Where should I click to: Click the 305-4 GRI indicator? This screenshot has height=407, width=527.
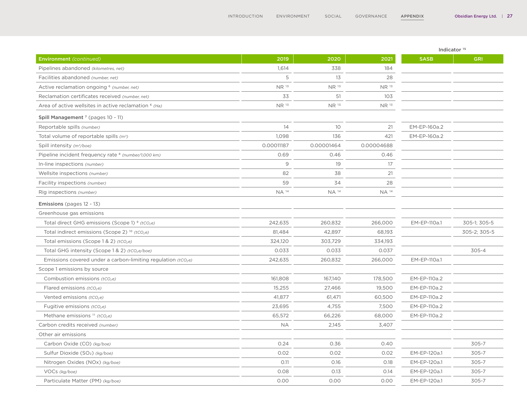478,251
